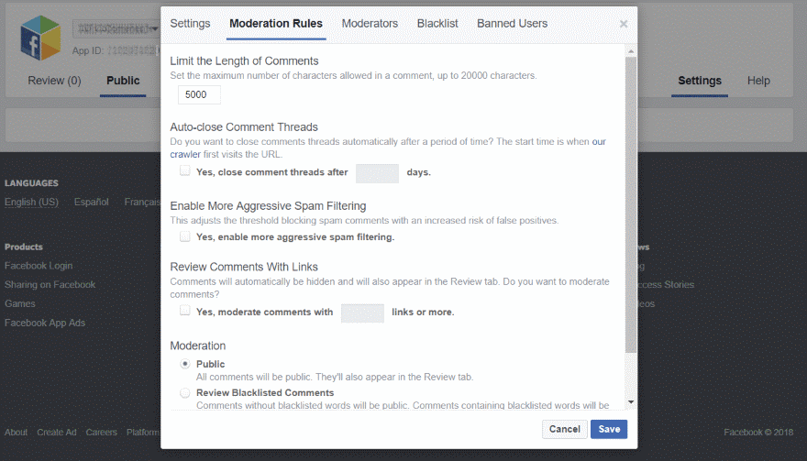Open Facebook App Ads link
The height and width of the screenshot is (461, 807).
(x=45, y=324)
